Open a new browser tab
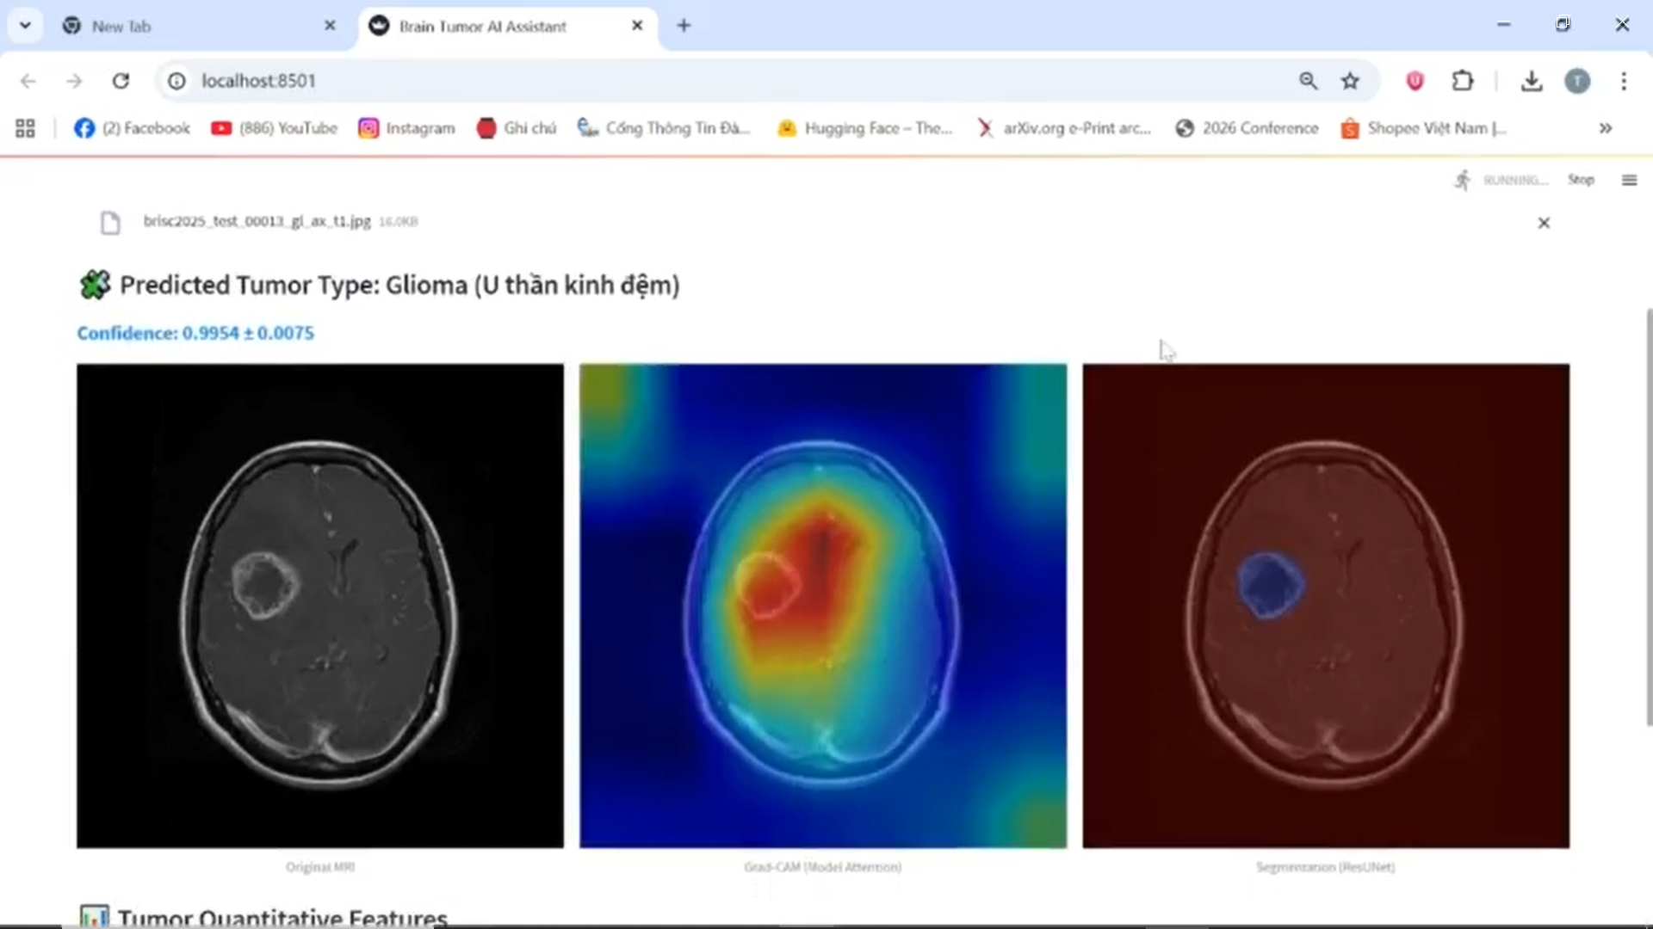Viewport: 1653px width, 929px height. [x=684, y=26]
